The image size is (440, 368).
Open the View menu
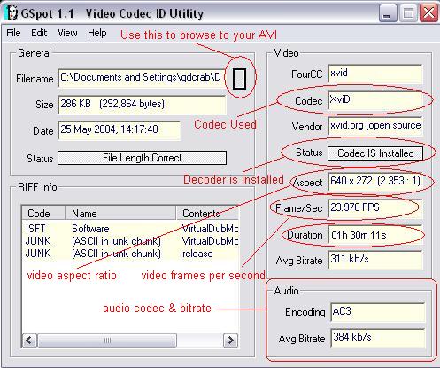pos(67,33)
